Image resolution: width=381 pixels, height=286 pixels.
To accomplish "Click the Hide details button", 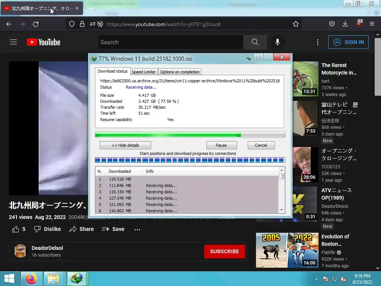I will (125, 145).
